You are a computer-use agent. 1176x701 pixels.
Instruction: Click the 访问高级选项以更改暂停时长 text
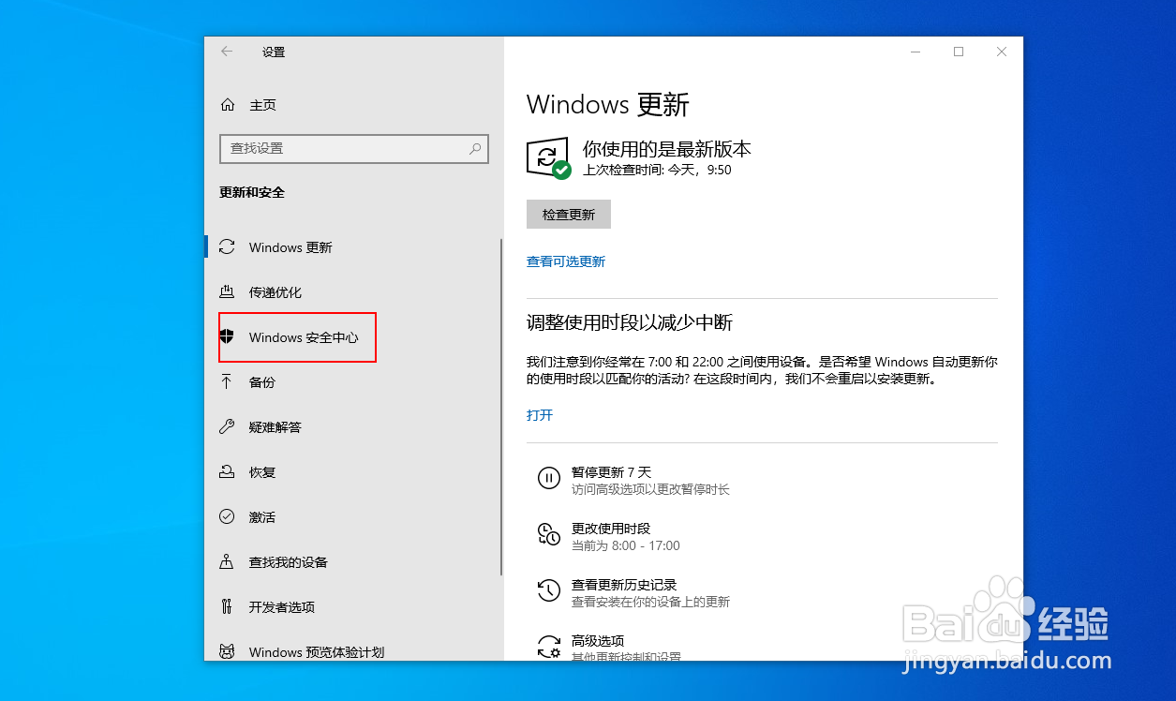pyautogui.click(x=650, y=489)
